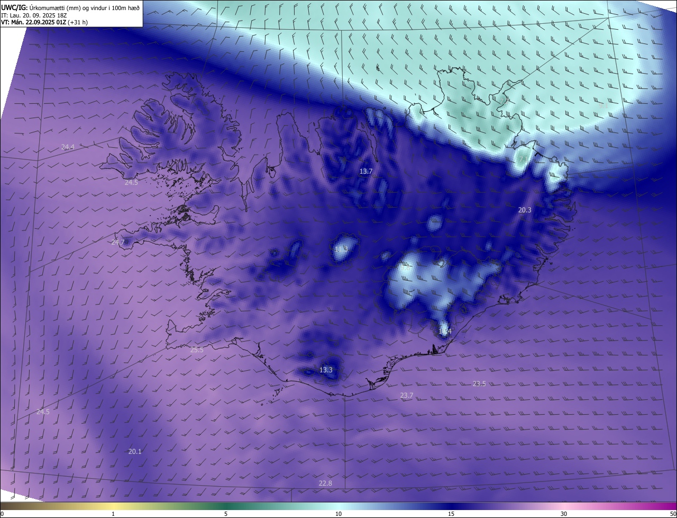Click the 0 tick label on color scale
The height and width of the screenshot is (518, 677).
click(x=2, y=514)
